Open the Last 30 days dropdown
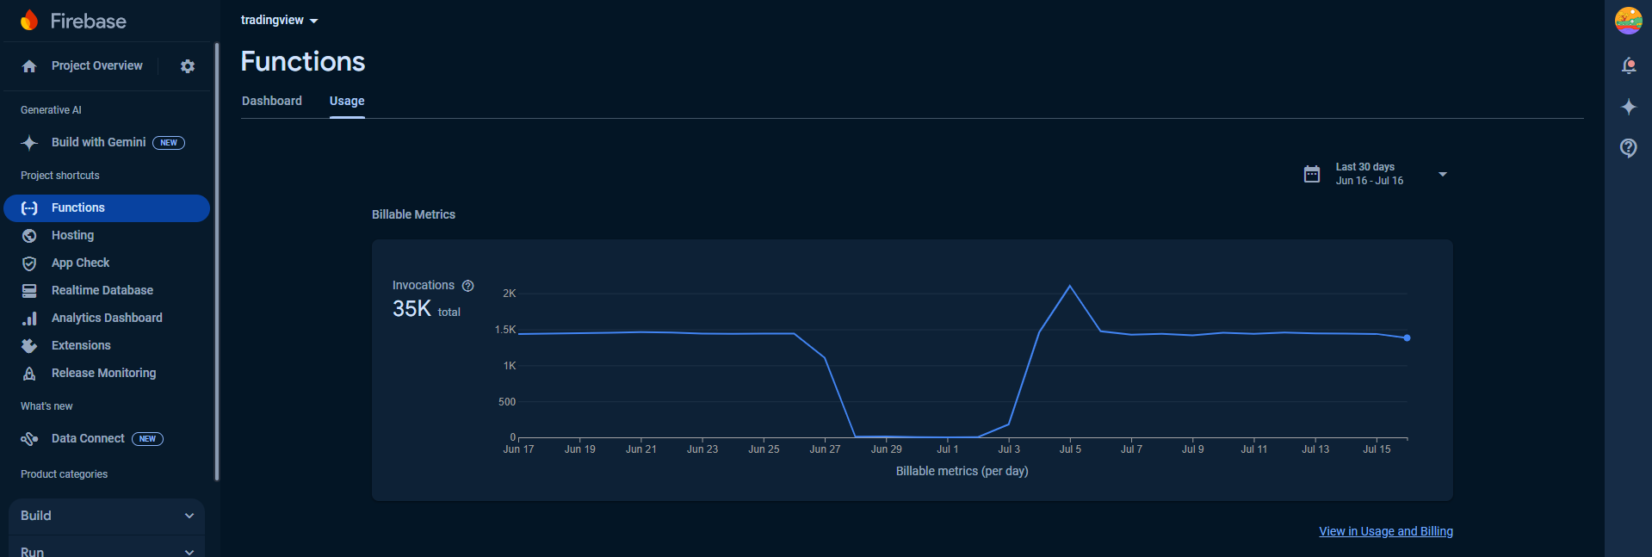Image resolution: width=1652 pixels, height=557 pixels. [x=1442, y=174]
